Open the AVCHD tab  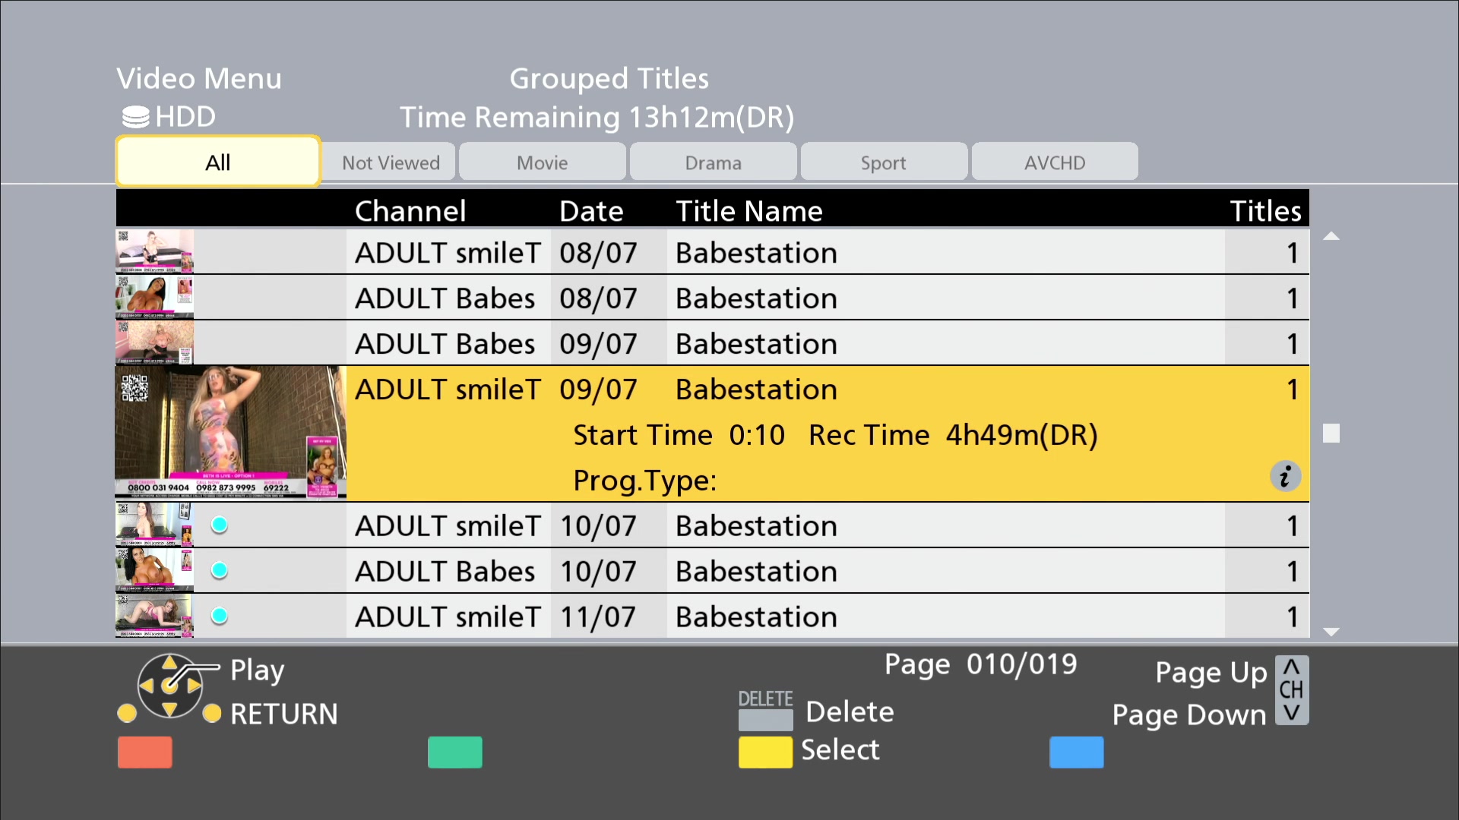pos(1055,162)
